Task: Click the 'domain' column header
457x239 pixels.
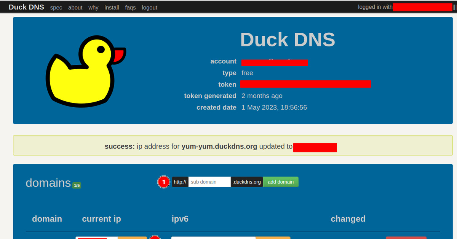Action: pyautogui.click(x=47, y=219)
